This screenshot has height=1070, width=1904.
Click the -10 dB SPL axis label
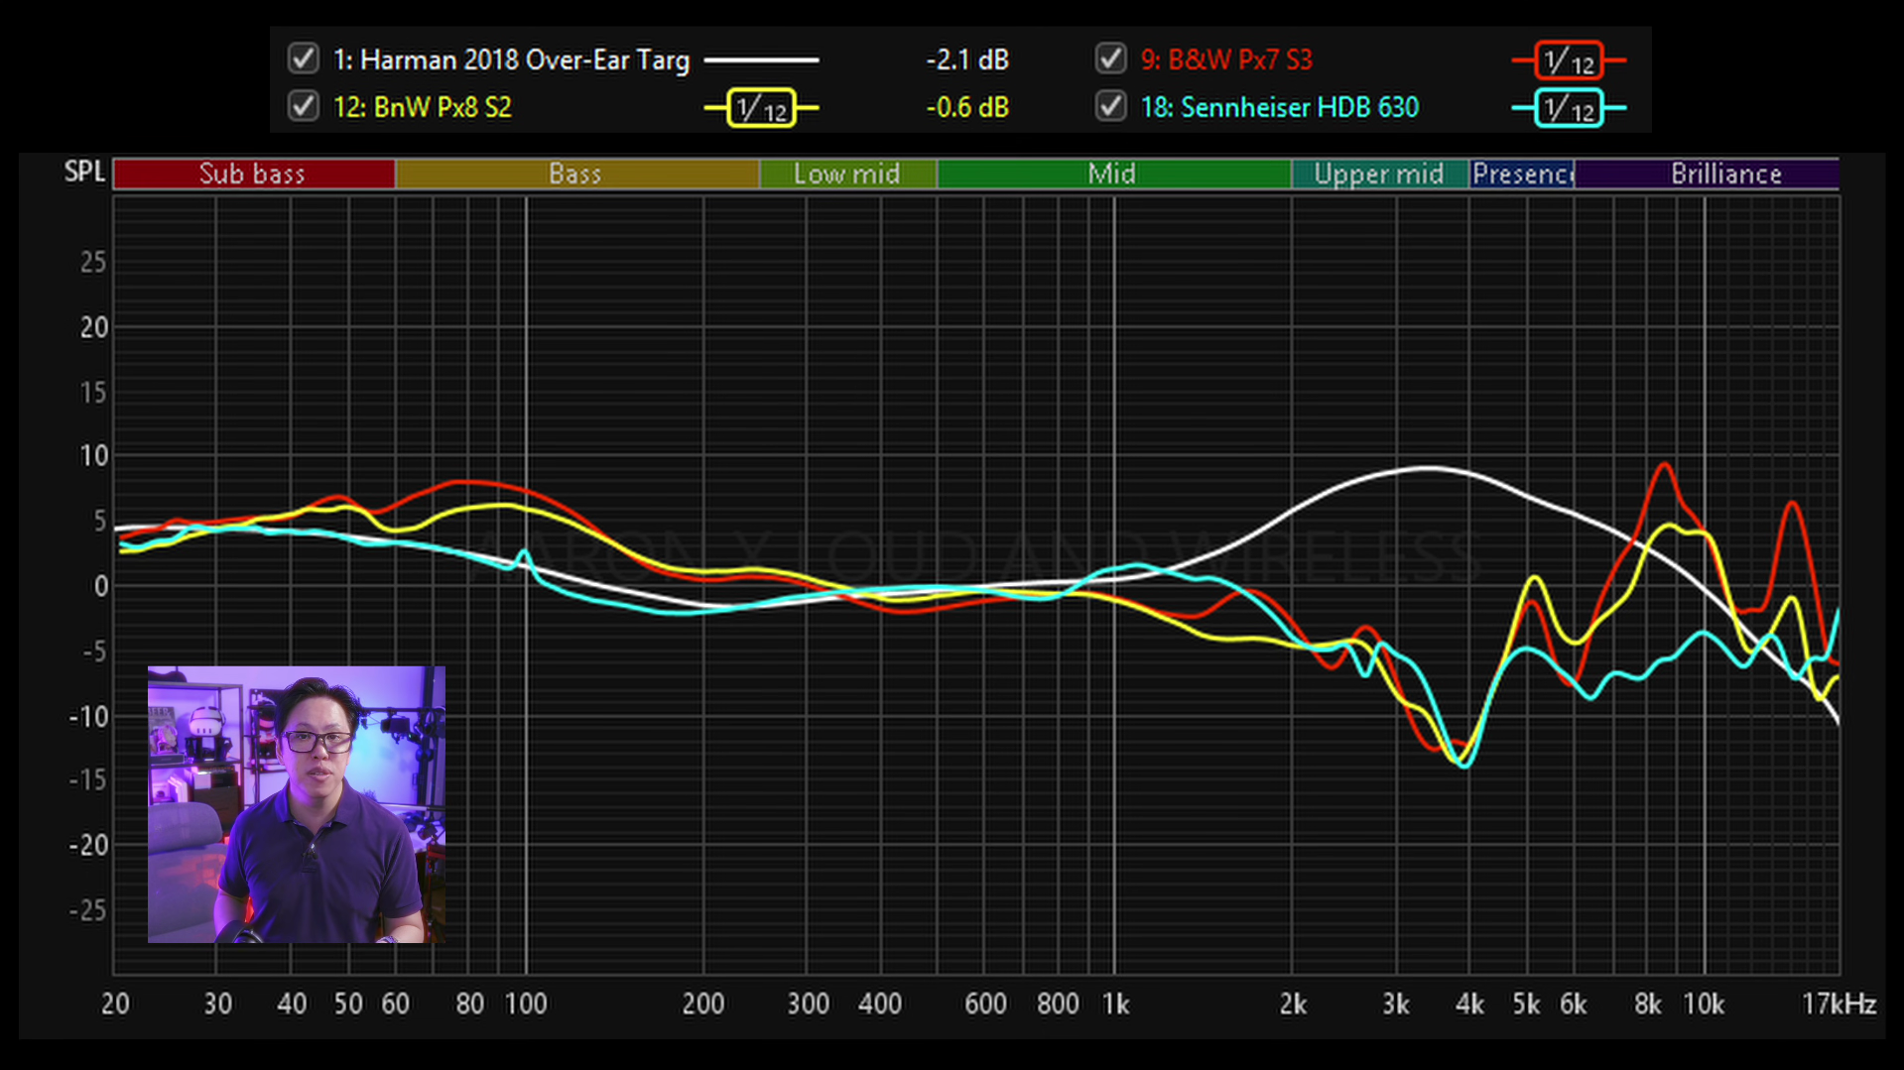click(x=87, y=716)
